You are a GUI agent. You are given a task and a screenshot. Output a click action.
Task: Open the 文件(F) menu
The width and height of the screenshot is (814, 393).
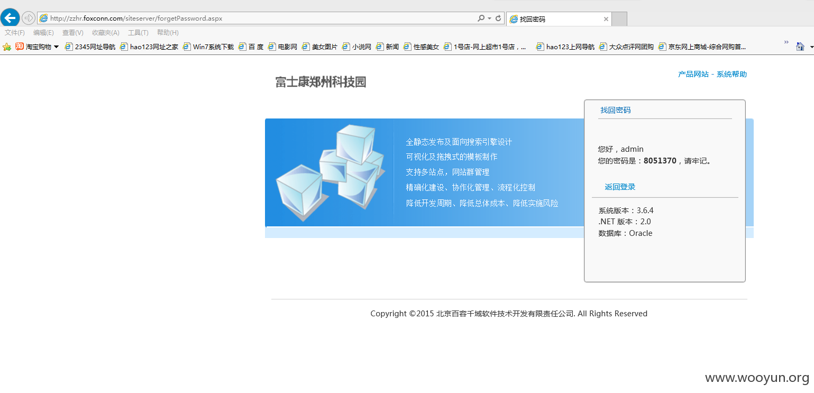pos(15,33)
